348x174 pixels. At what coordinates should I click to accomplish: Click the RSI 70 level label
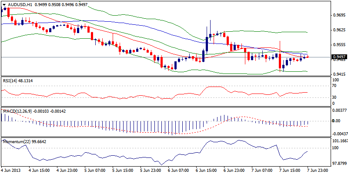[335, 87]
